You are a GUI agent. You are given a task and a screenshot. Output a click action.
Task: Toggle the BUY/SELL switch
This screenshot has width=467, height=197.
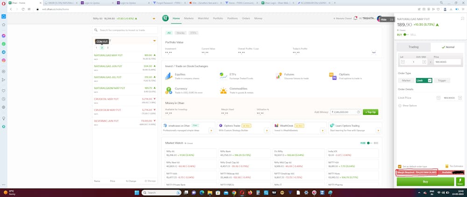click(405, 35)
